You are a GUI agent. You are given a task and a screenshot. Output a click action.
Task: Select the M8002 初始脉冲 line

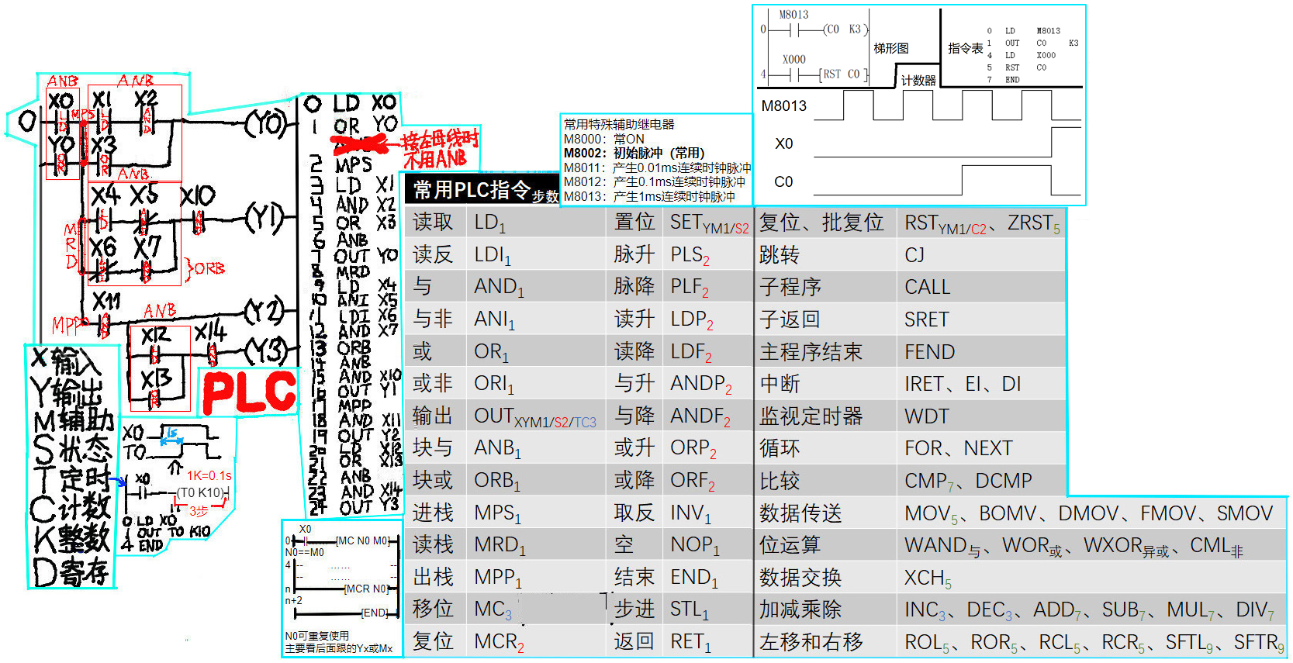click(634, 153)
